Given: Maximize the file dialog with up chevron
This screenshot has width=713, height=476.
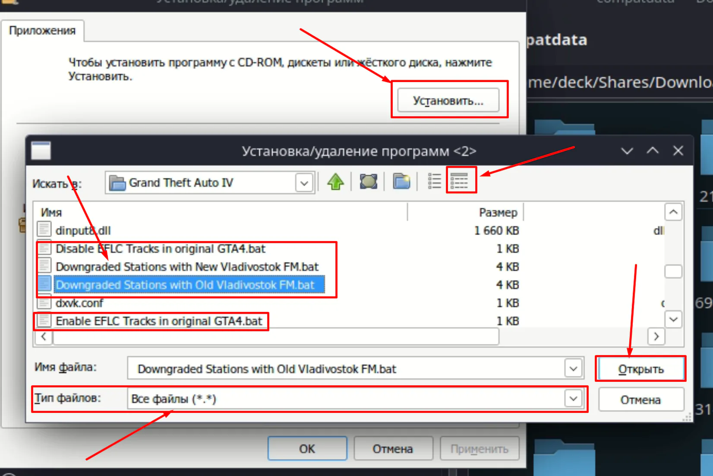Looking at the screenshot, I should (653, 151).
